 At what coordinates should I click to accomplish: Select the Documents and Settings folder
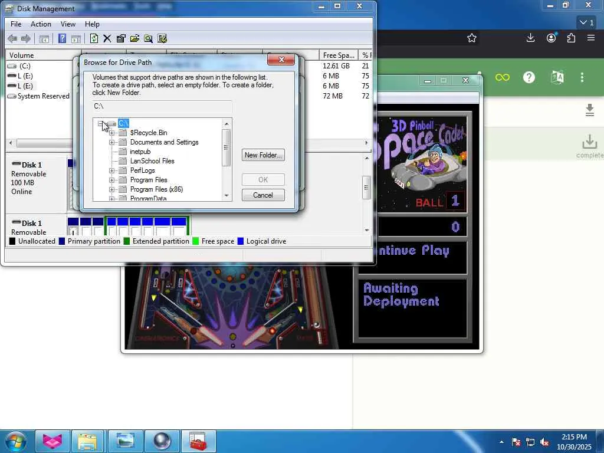[164, 142]
